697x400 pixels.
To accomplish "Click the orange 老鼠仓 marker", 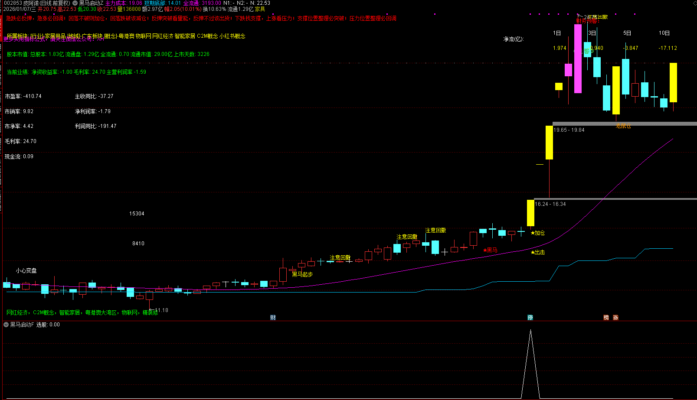I will pyautogui.click(x=623, y=126).
